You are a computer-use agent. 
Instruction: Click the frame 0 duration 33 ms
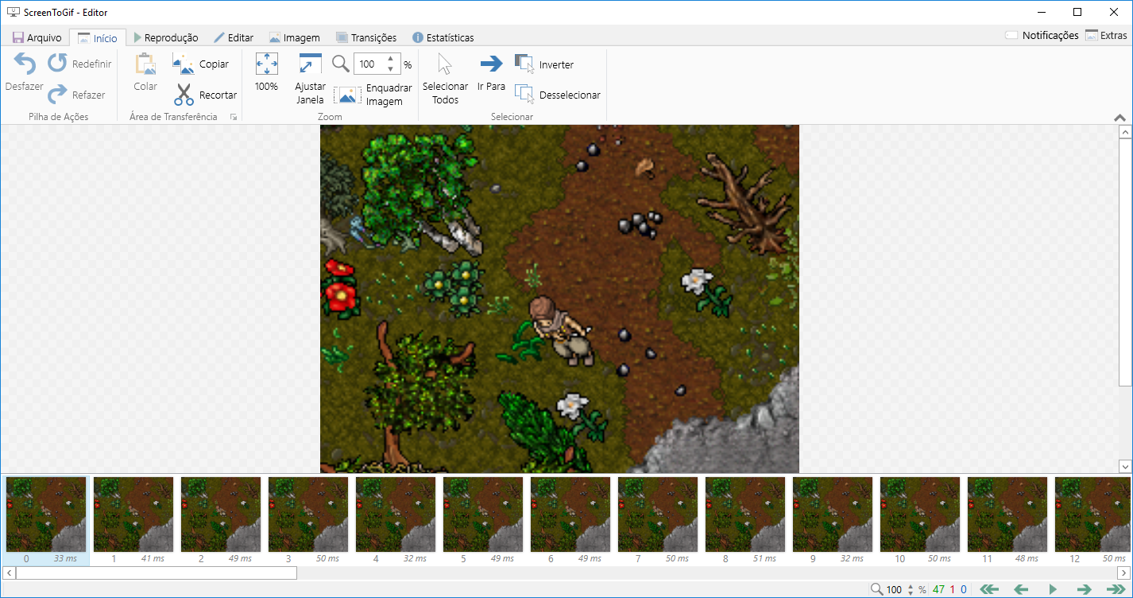[x=65, y=559]
